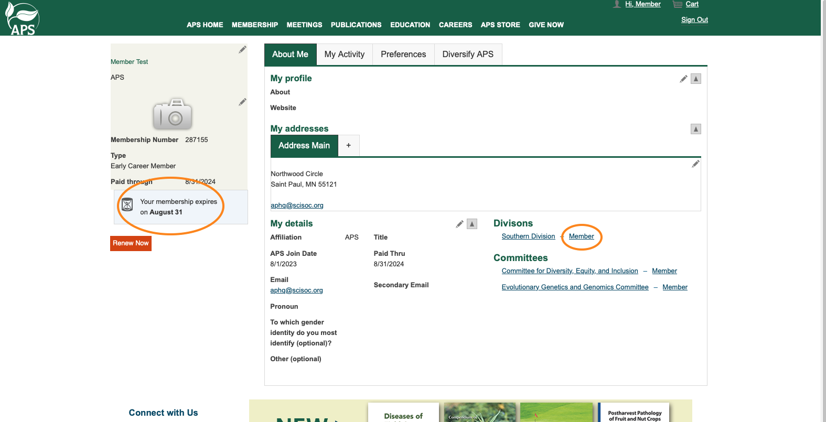
Task: Edit My profile section pencil icon
Action: point(683,79)
